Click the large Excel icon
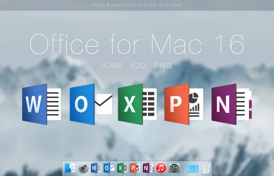Image resolution: width=274 pixels, height=176 pixels. [x=137, y=104]
